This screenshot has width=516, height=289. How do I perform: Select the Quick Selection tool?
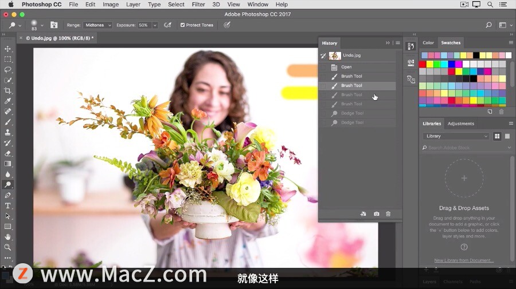tap(7, 80)
